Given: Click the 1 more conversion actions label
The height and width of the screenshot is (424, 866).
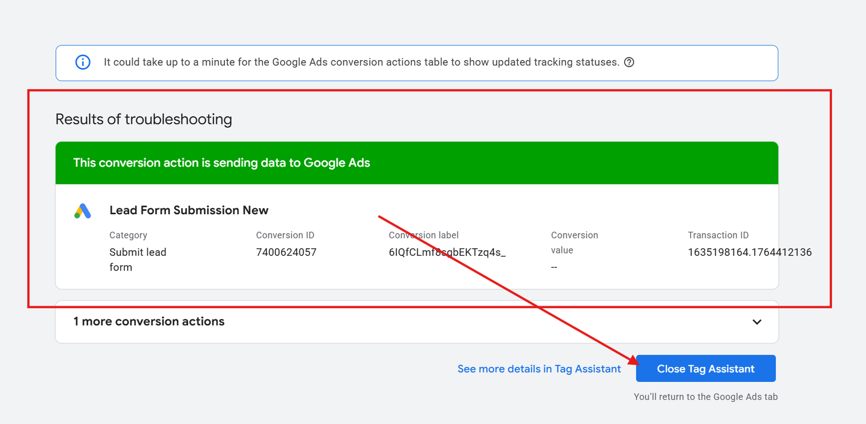Looking at the screenshot, I should [x=149, y=321].
